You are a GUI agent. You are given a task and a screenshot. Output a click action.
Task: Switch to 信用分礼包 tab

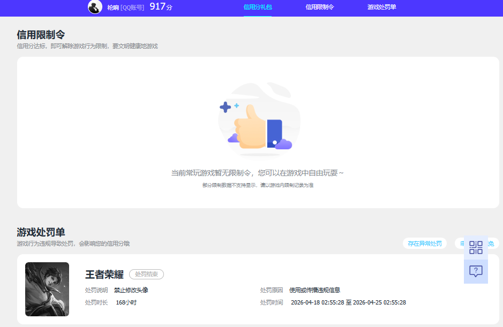coord(258,7)
